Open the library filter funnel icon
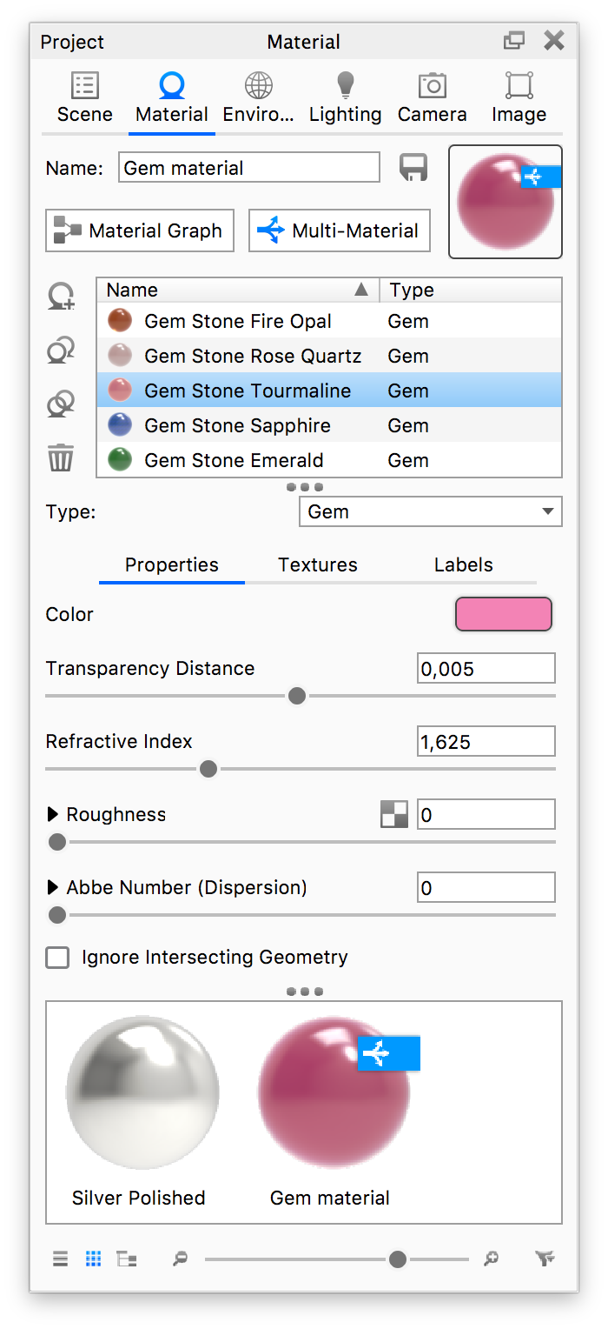The height and width of the screenshot is (1329, 608). (x=545, y=1259)
